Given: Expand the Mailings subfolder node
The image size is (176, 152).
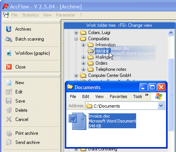Looking at the screenshot, I should tap(83, 57).
